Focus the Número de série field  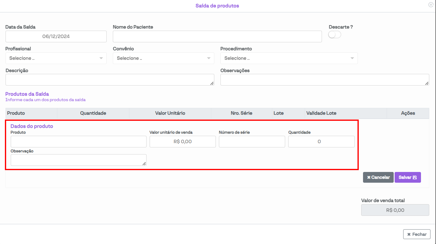tap(252, 142)
